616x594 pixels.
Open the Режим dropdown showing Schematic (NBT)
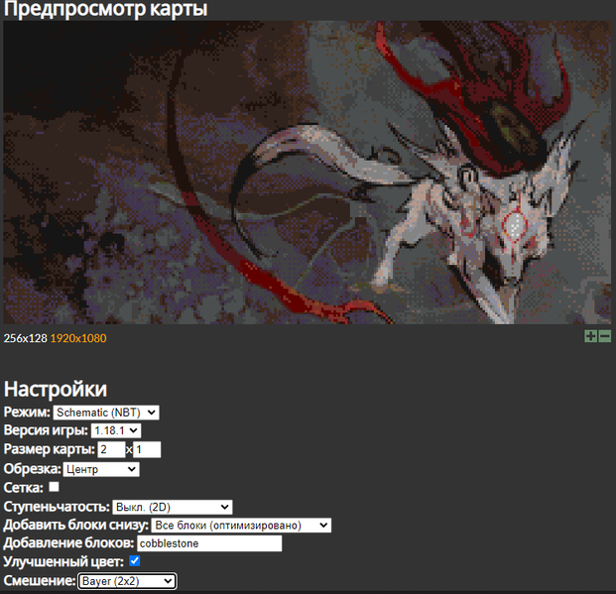[106, 413]
